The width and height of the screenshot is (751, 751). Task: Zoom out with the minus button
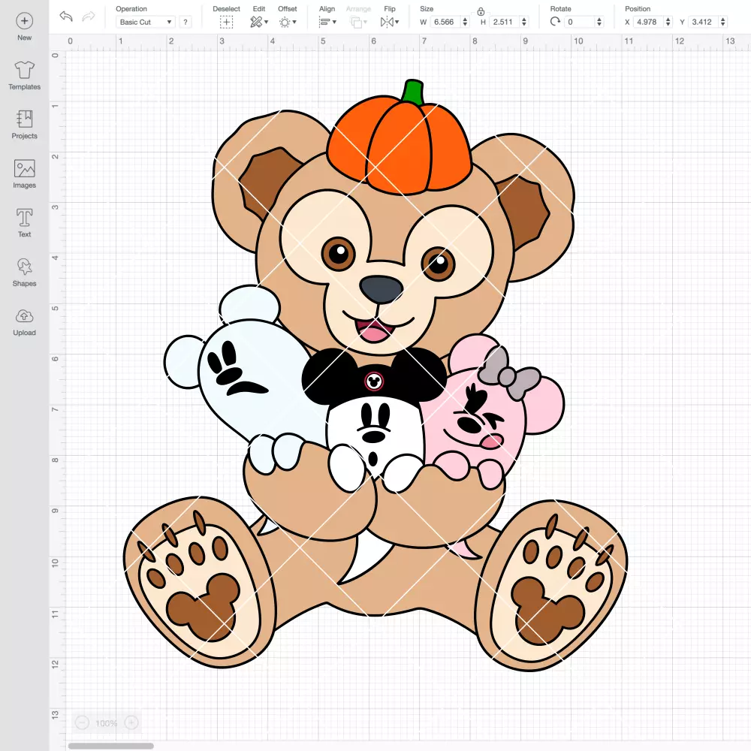coord(82,722)
